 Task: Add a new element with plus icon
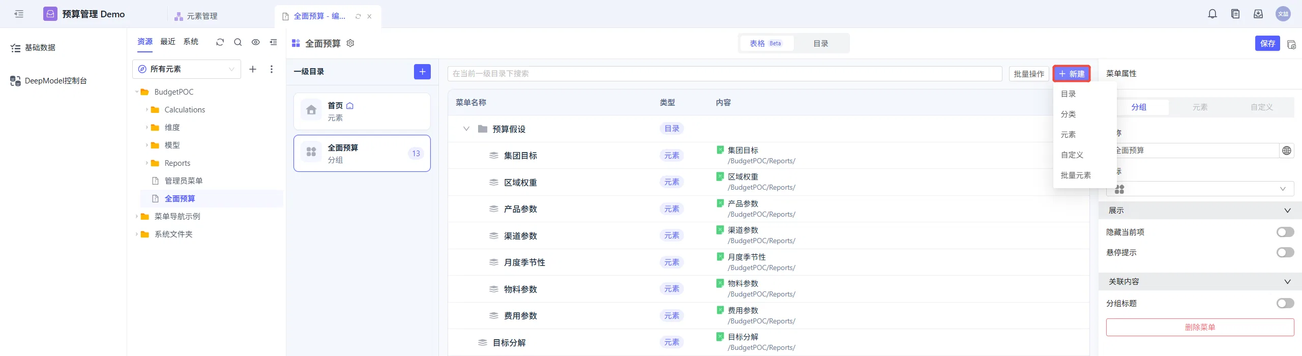(x=253, y=69)
